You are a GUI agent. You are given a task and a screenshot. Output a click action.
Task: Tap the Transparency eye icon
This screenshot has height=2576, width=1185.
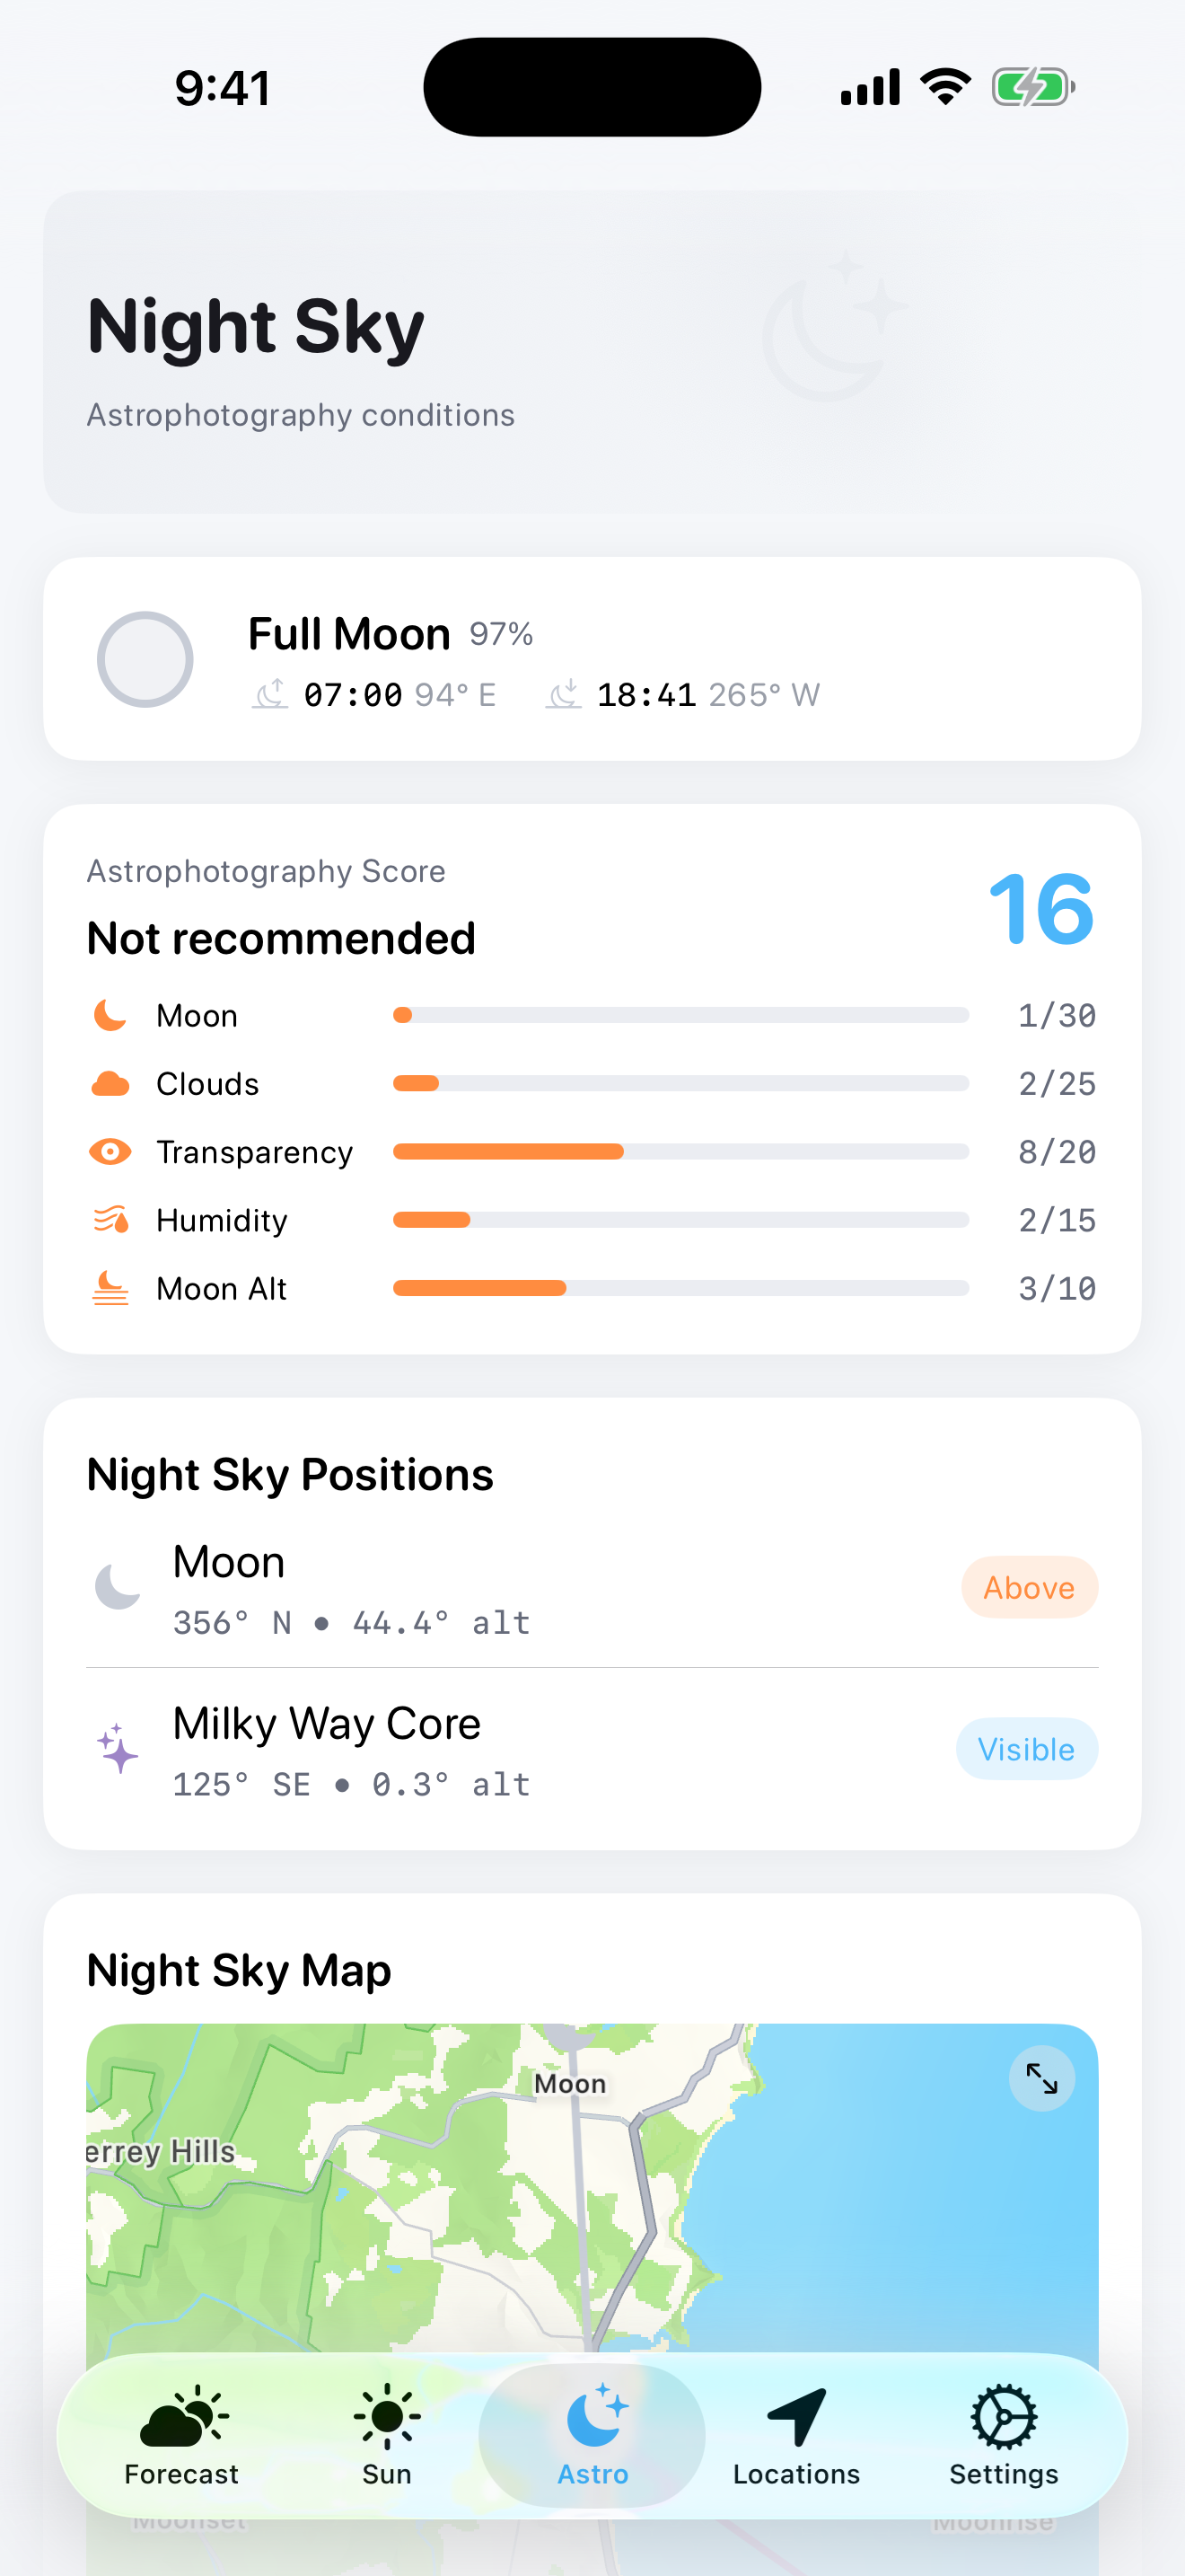pos(110,1151)
